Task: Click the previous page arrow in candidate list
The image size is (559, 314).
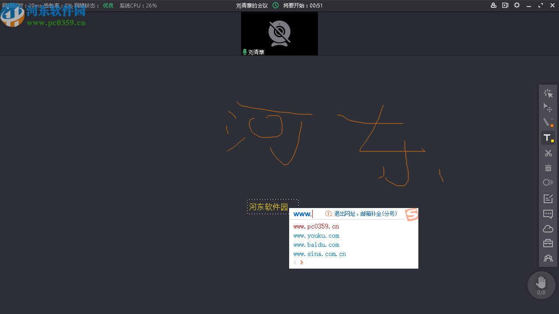Action: tap(295, 262)
